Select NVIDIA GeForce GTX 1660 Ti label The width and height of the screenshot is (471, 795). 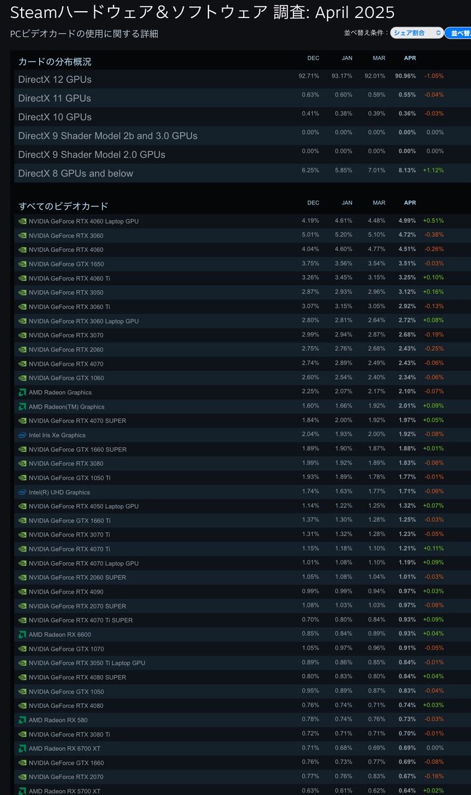tap(70, 520)
